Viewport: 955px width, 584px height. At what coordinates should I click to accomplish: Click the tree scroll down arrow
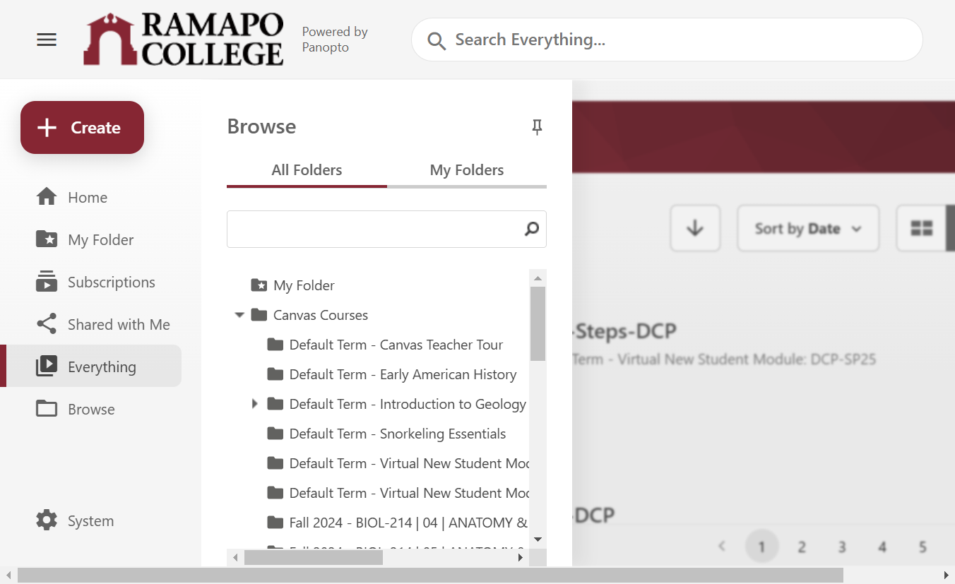coord(538,540)
